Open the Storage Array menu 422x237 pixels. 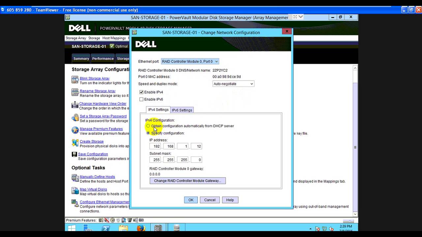(76, 38)
